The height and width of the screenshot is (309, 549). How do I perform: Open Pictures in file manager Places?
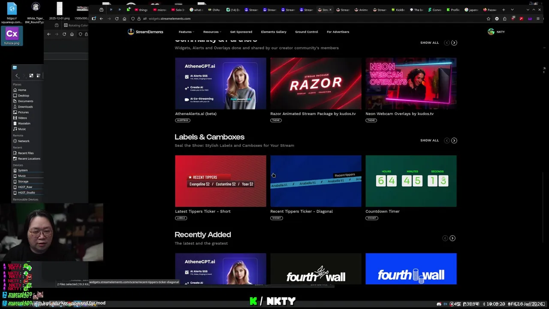[x=23, y=112]
